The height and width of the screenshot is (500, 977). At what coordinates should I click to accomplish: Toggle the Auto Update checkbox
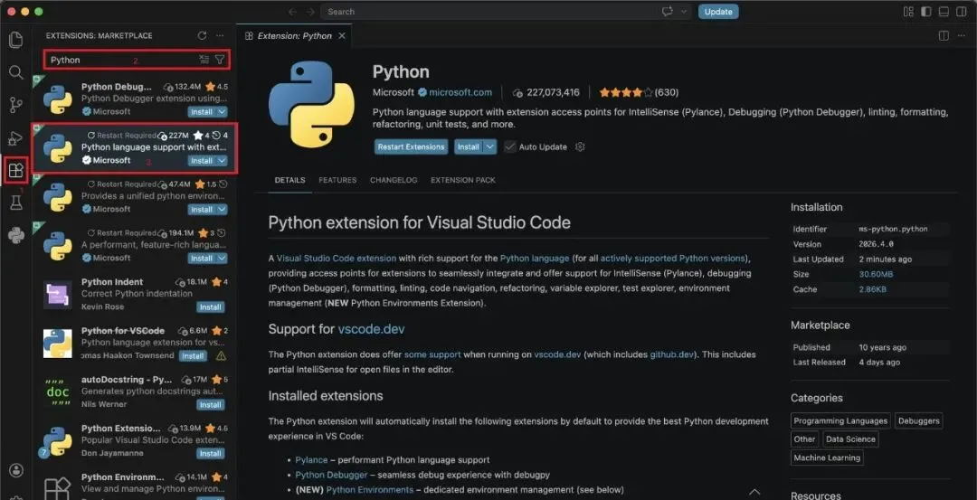510,147
